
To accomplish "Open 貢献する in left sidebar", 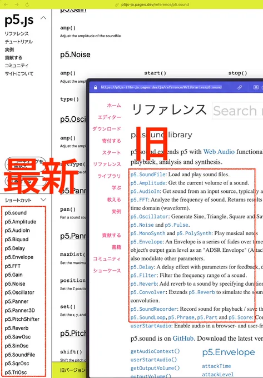I will point(13,58).
